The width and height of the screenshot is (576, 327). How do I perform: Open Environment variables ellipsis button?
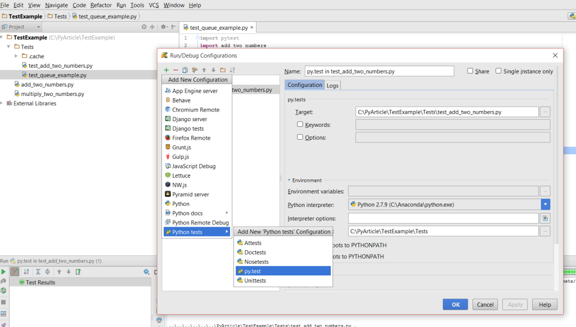[x=545, y=191]
